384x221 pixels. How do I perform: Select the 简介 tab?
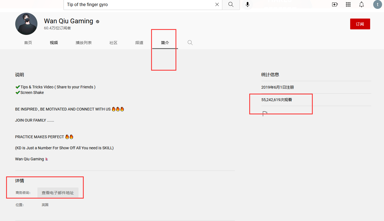click(165, 43)
